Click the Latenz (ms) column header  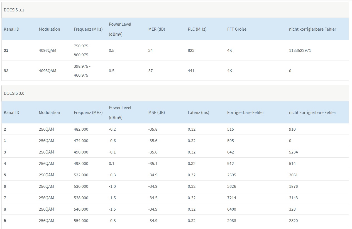tap(198, 113)
